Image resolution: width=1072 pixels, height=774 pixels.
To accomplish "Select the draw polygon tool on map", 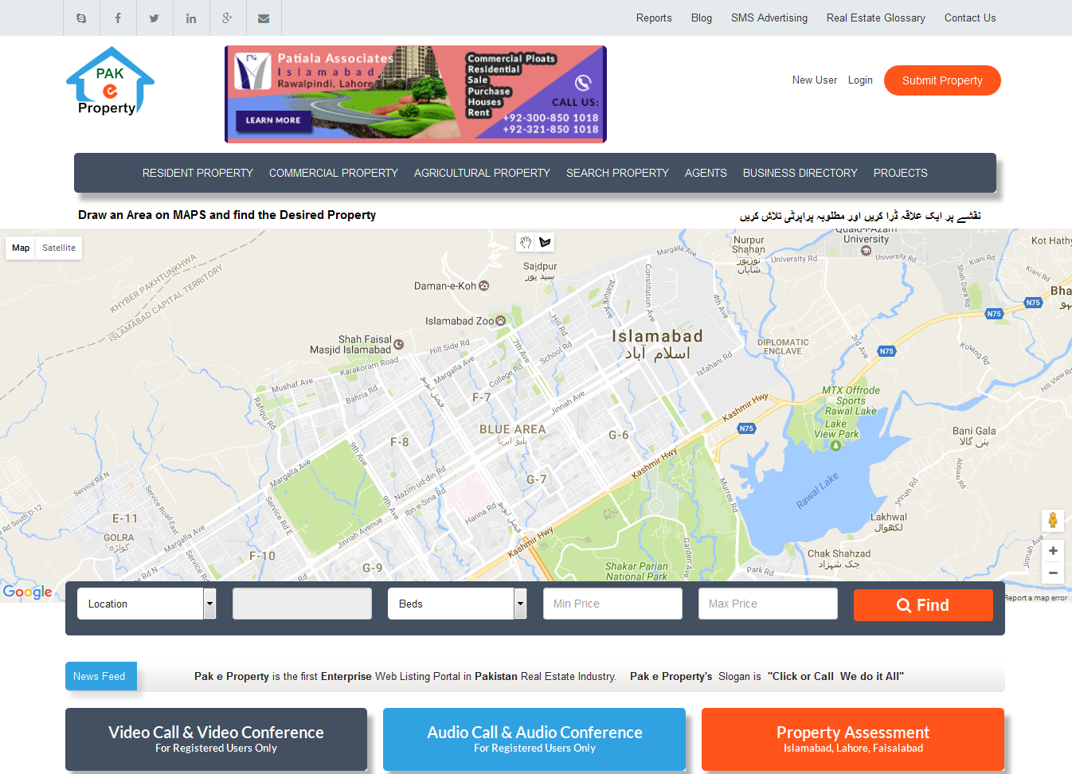I will 545,242.
